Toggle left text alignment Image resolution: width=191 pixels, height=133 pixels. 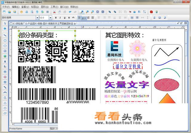point(79,18)
